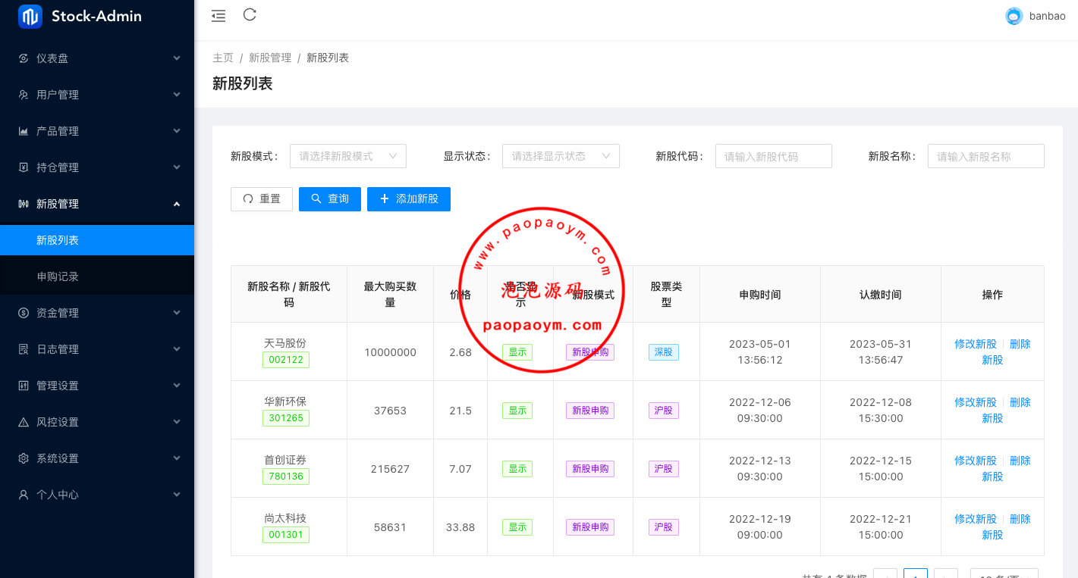Open the 显示状态 dropdown
This screenshot has height=578, width=1078.
(561, 156)
